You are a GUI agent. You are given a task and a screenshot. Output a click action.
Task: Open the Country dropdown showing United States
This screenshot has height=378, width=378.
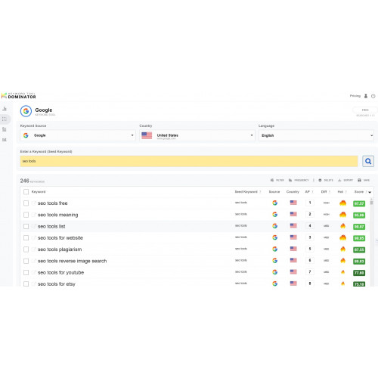coord(197,135)
